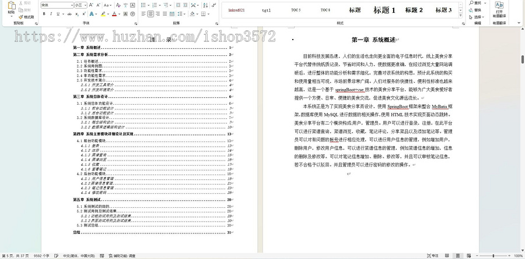Viewport: 525px width, 259px height.
Task: Open the Select (选择) dropdown
Action: (477, 17)
